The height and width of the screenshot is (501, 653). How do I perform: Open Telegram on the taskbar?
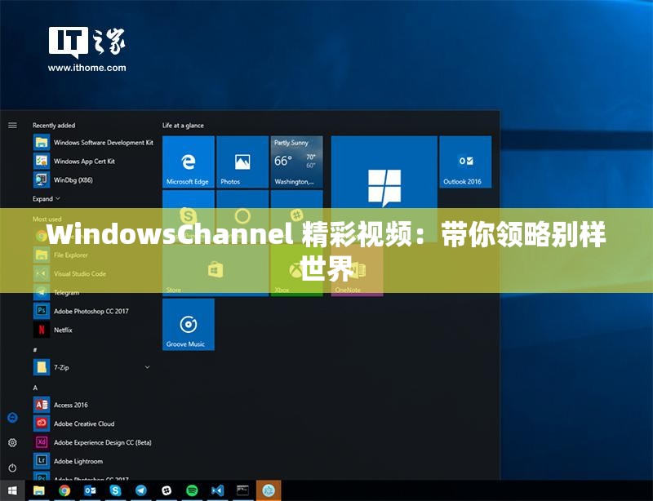point(140,490)
